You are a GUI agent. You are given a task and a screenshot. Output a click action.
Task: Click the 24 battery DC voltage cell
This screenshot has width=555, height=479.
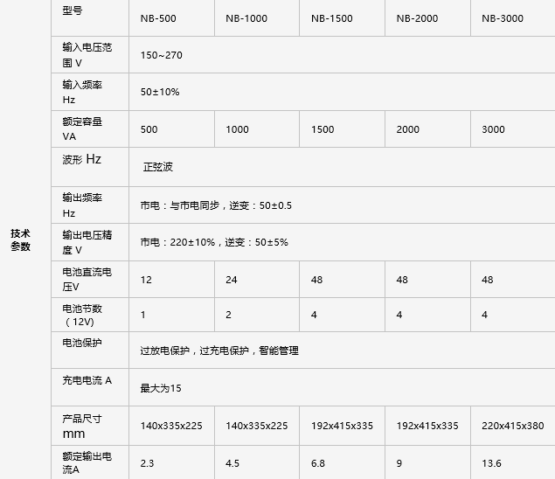click(232, 280)
